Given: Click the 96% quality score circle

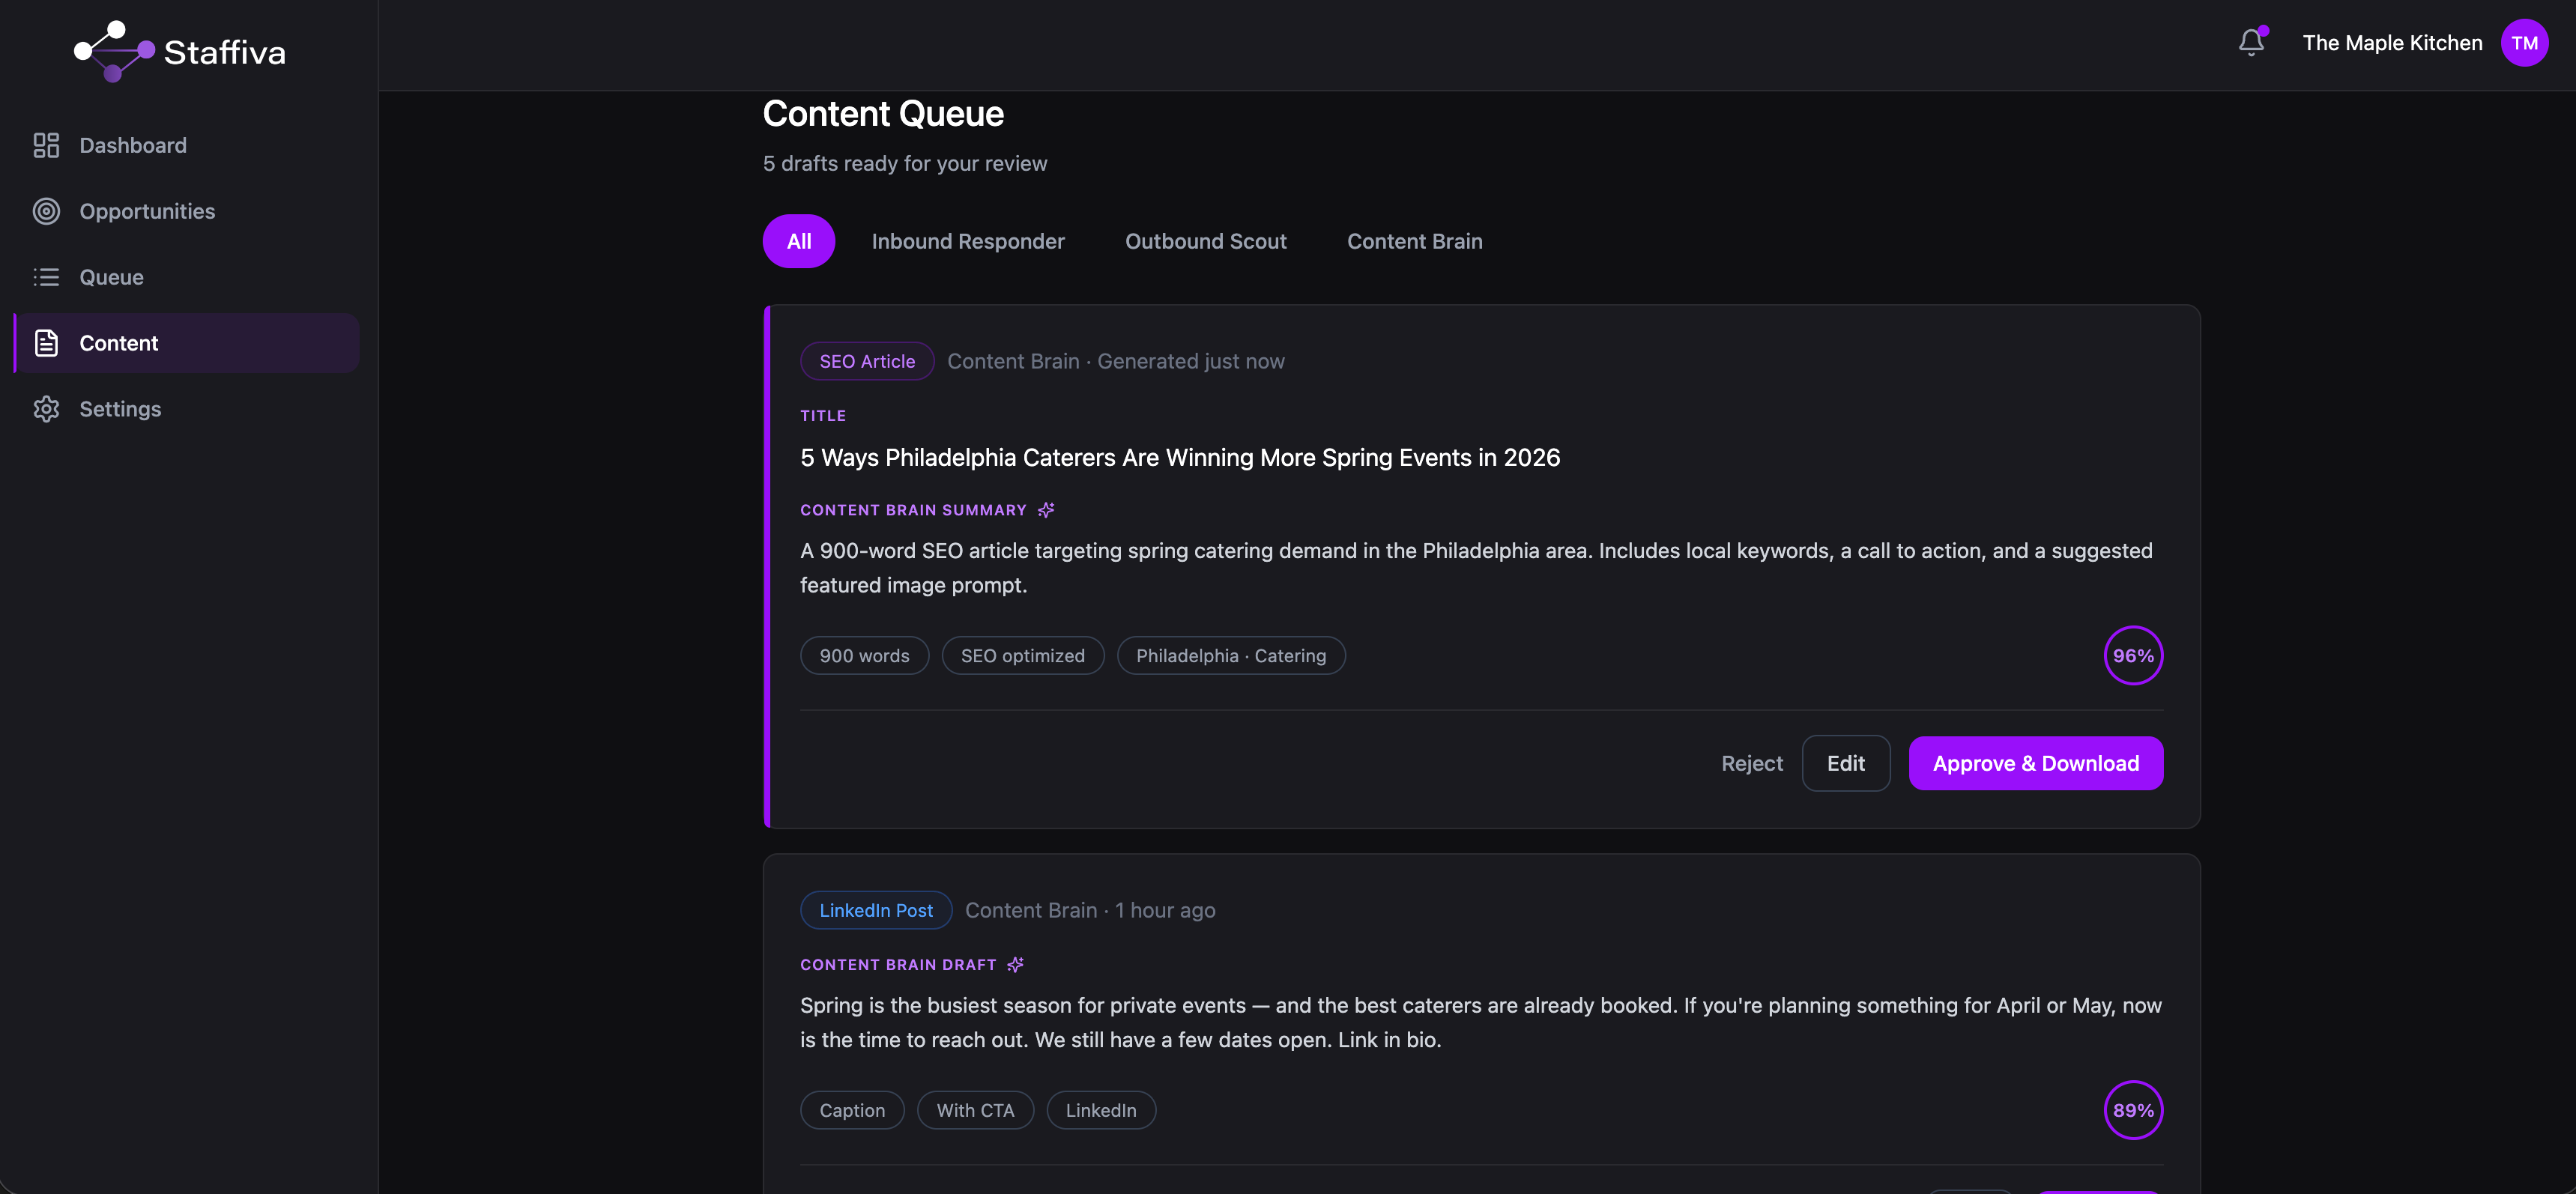Looking at the screenshot, I should 2133,655.
